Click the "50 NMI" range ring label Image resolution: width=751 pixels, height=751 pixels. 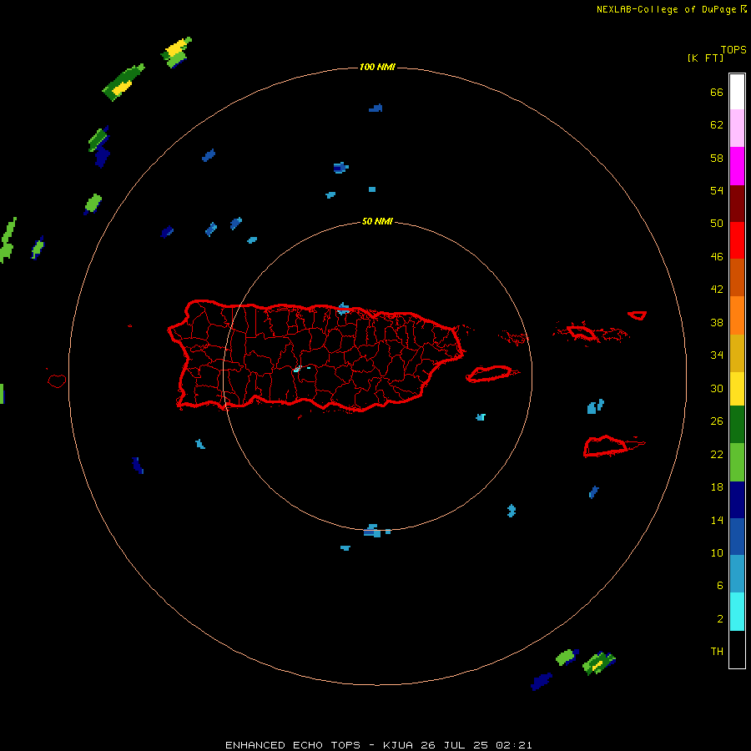(x=377, y=221)
